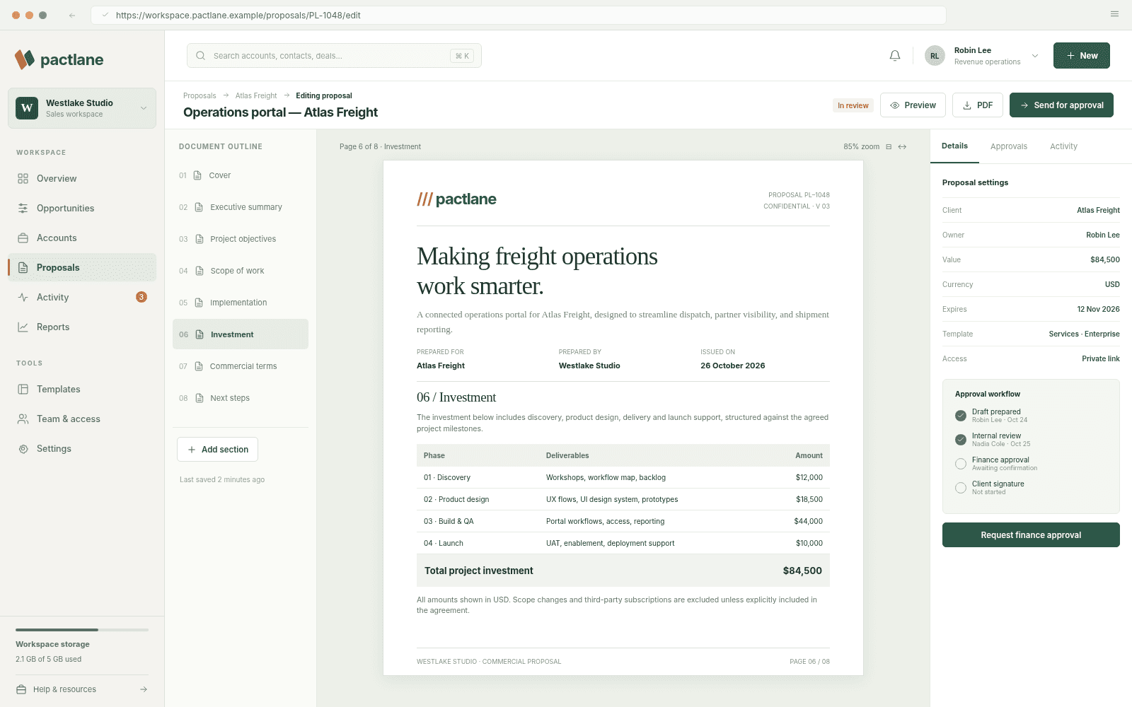The height and width of the screenshot is (707, 1132).
Task: Open Executive summary in the outline
Action: pos(241,207)
